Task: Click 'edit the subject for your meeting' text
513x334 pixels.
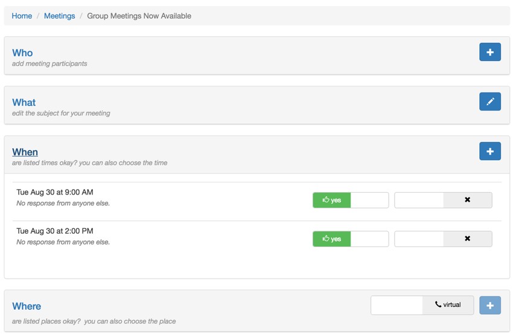Action: pyautogui.click(x=61, y=114)
